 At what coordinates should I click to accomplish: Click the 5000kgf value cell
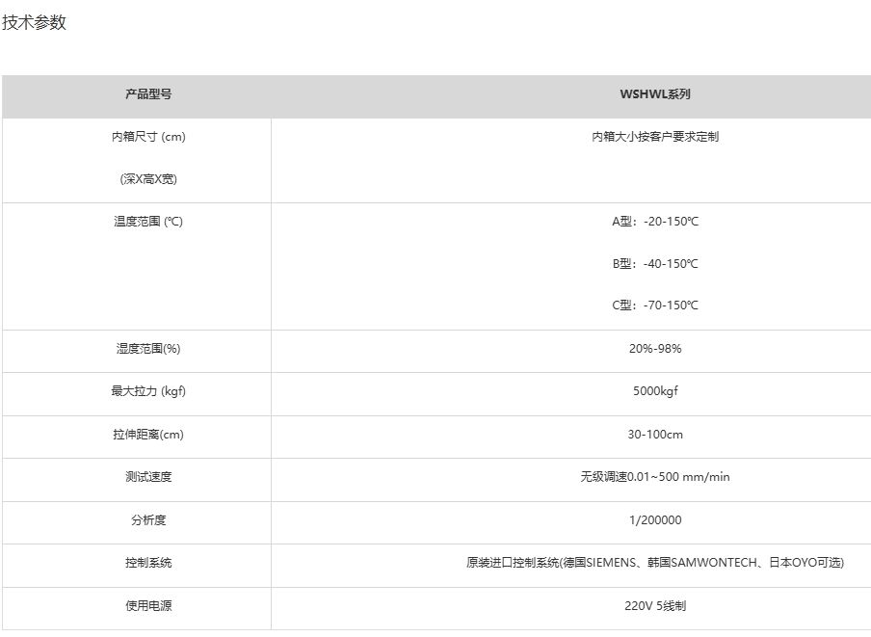(x=654, y=391)
